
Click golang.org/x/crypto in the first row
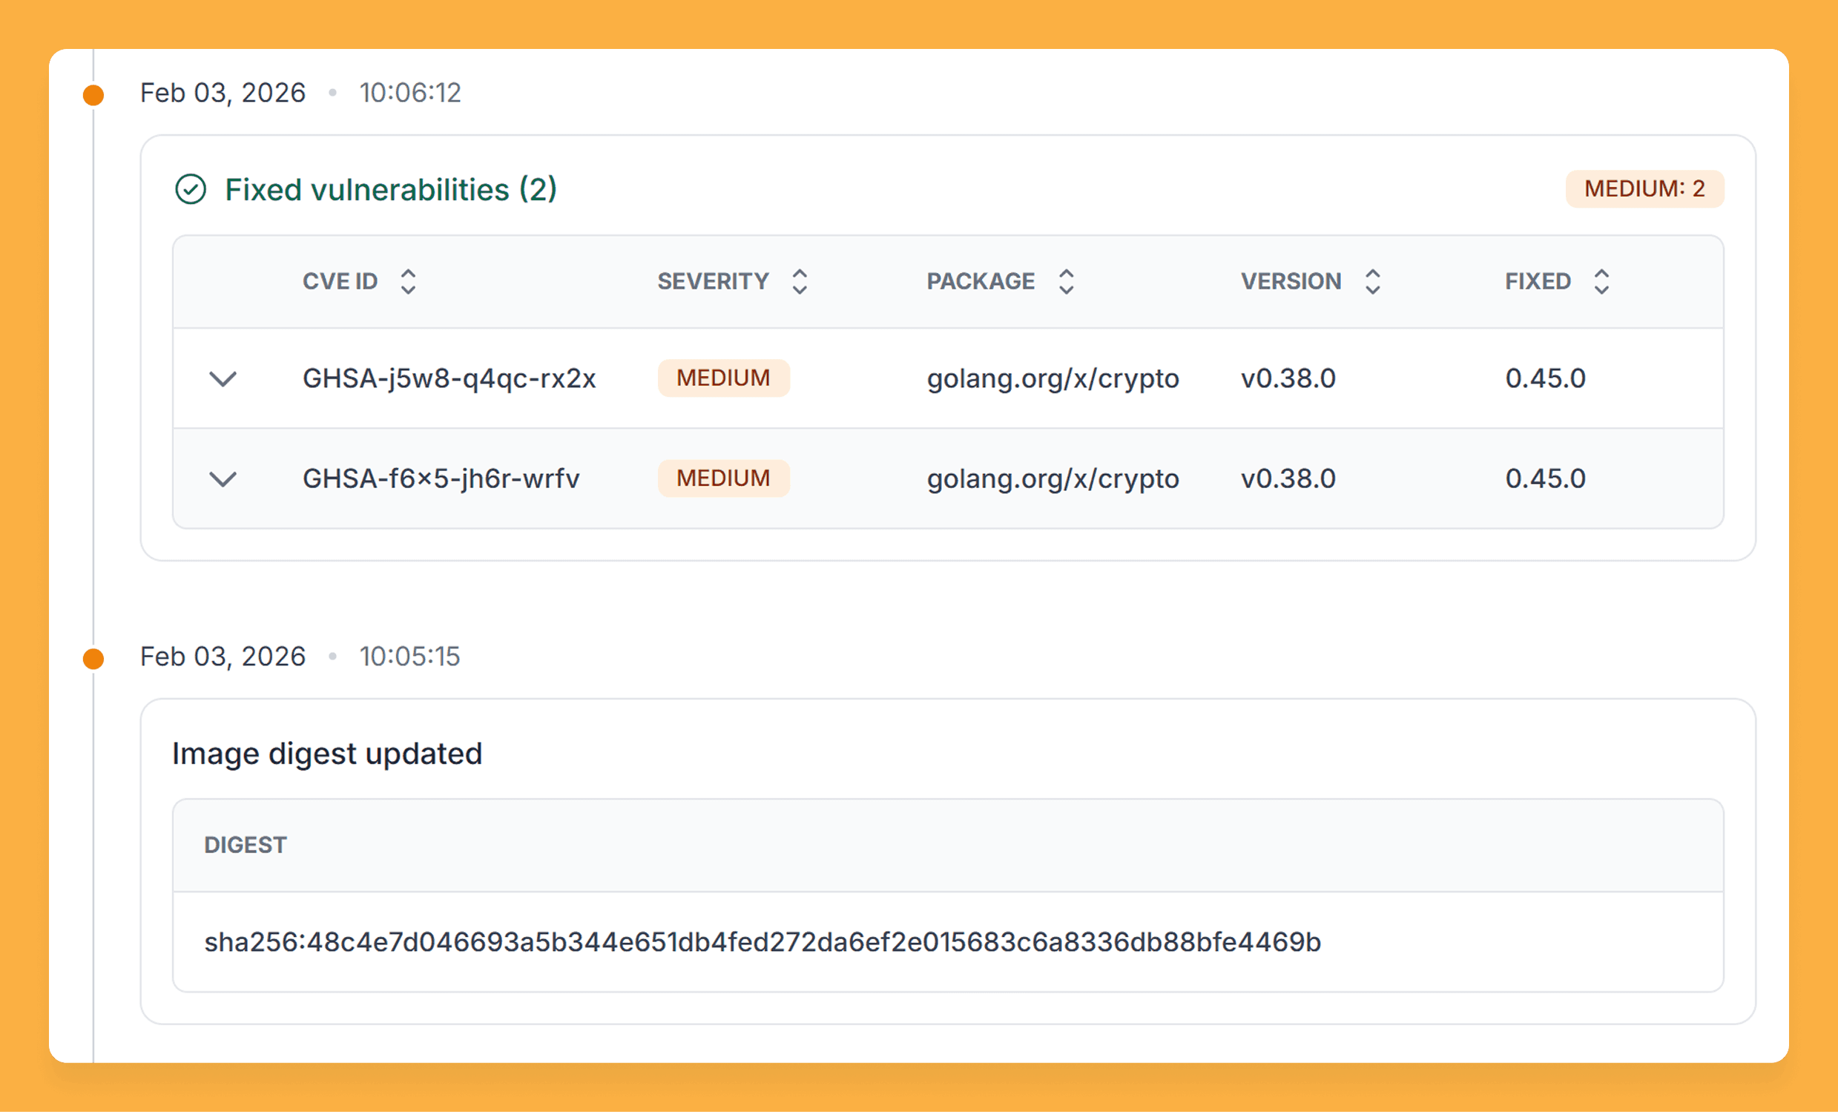[x=1053, y=379]
